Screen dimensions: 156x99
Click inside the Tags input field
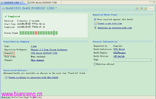click(x=133, y=60)
